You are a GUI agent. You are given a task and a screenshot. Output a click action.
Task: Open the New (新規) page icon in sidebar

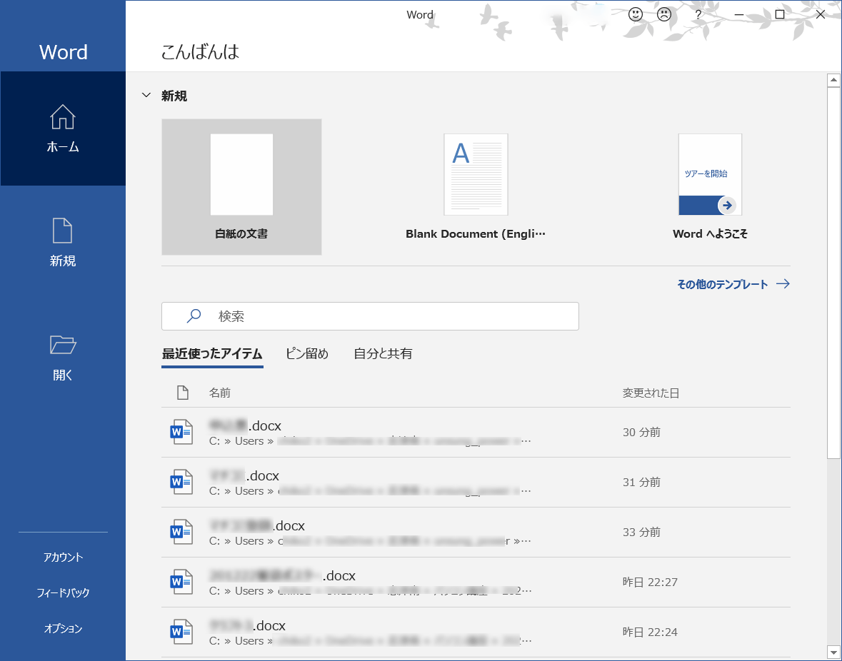point(63,231)
